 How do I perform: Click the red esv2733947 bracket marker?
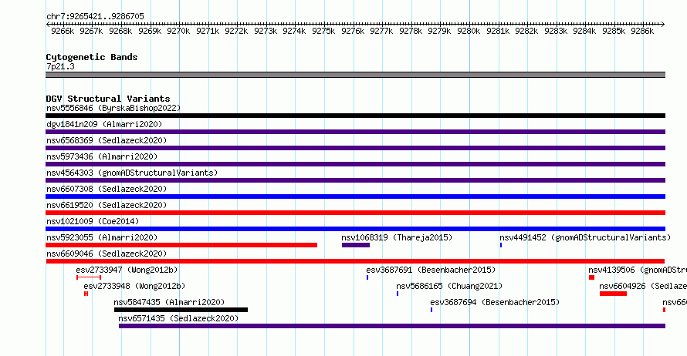coord(89,277)
